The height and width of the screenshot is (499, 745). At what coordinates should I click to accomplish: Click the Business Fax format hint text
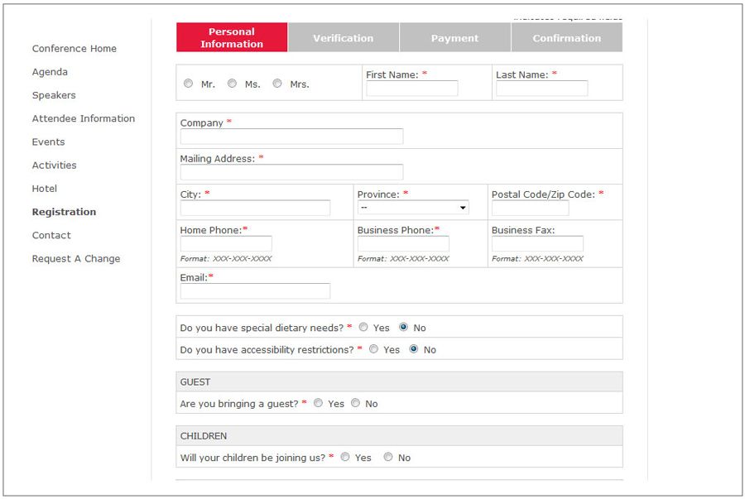[x=537, y=259]
